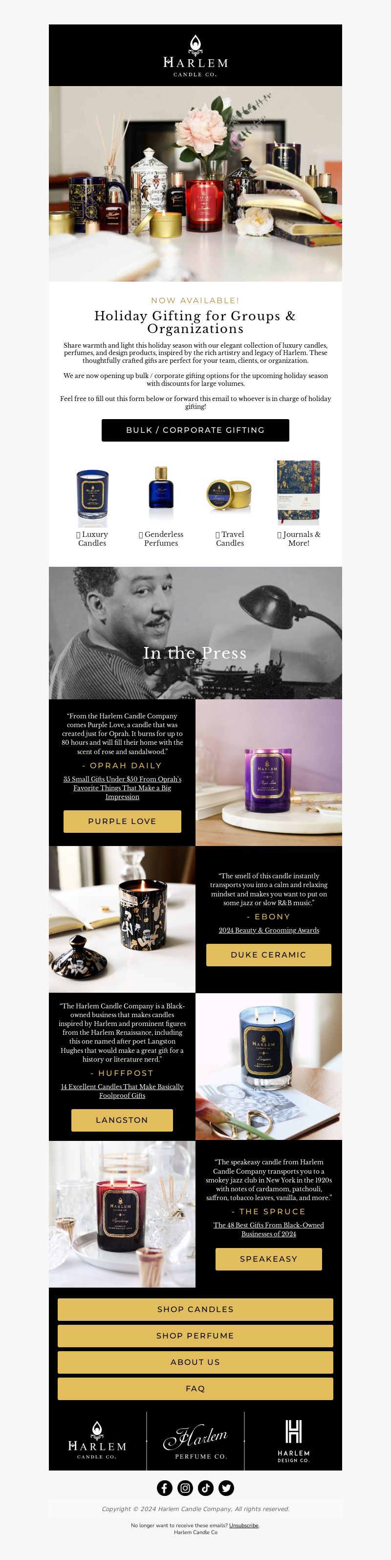Click the Duke Ceramic button
The width and height of the screenshot is (391, 1560).
pyautogui.click(x=269, y=955)
